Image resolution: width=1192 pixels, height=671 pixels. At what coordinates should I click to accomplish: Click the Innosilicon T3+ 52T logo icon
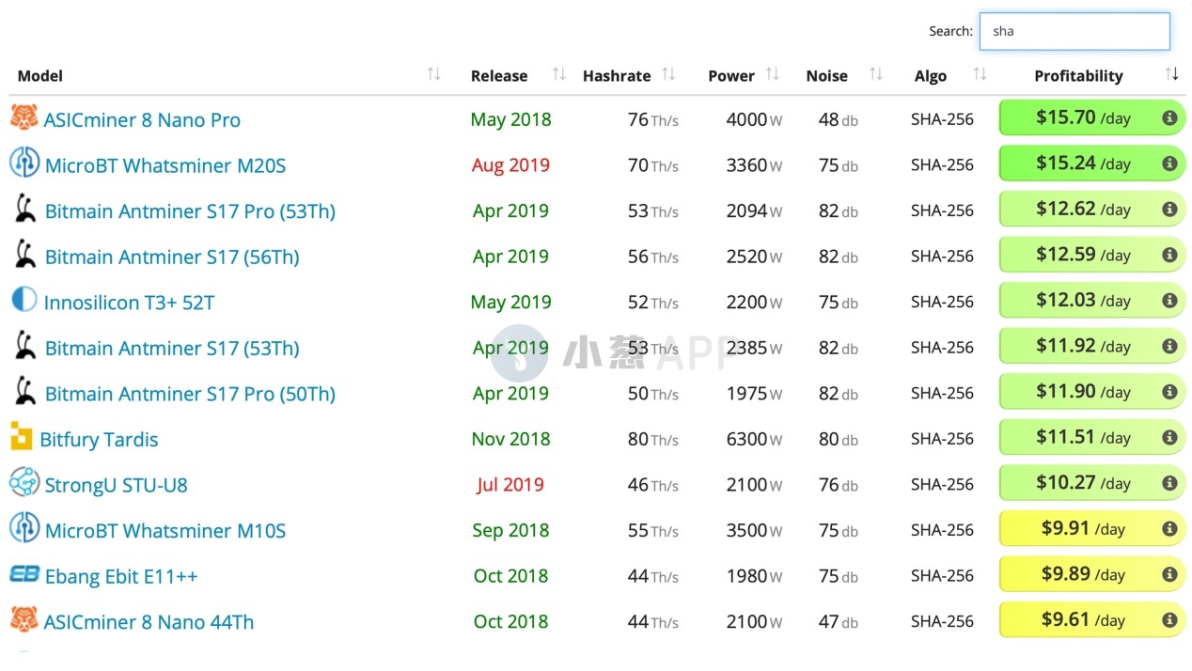[x=24, y=300]
